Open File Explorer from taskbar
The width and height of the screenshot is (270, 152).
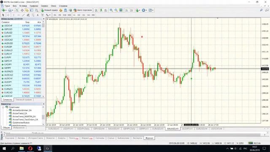[x=22, y=148]
